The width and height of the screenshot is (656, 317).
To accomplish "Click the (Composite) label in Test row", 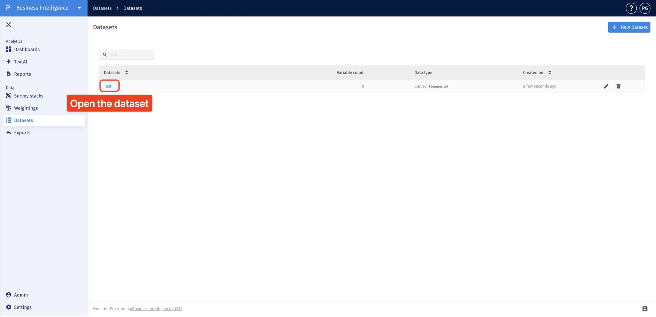I will click(438, 86).
